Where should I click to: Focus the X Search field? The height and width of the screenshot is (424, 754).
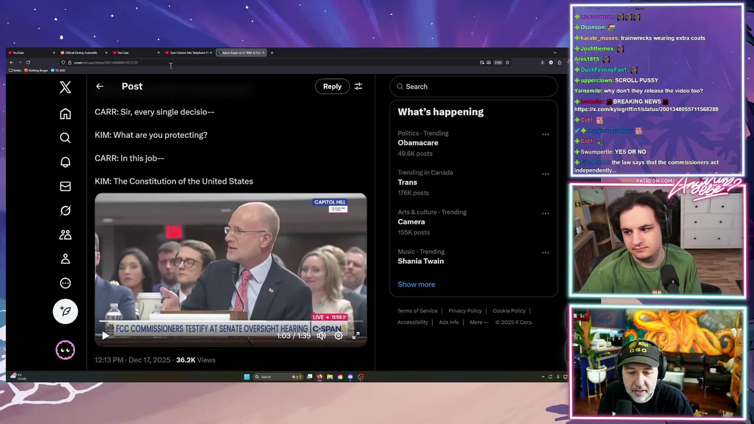(x=474, y=87)
